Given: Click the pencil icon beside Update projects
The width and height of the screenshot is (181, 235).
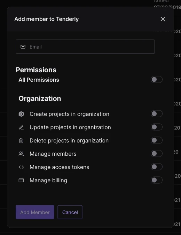Looking at the screenshot, I should coord(21,127).
